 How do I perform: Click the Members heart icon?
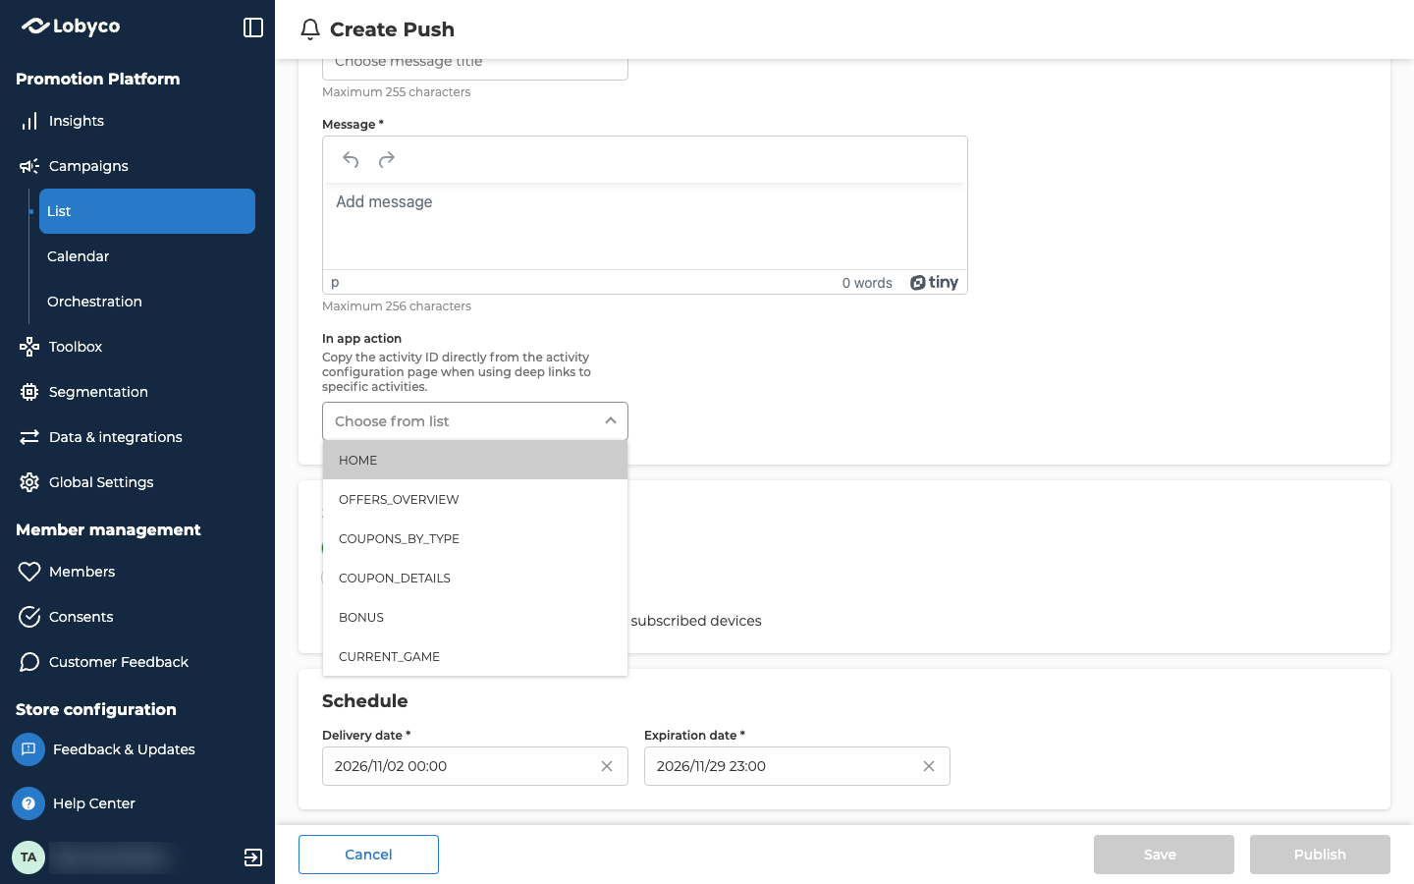[x=29, y=572]
